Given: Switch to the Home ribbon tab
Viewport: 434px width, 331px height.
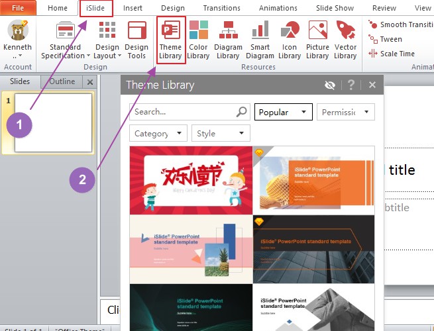Looking at the screenshot, I should point(58,8).
